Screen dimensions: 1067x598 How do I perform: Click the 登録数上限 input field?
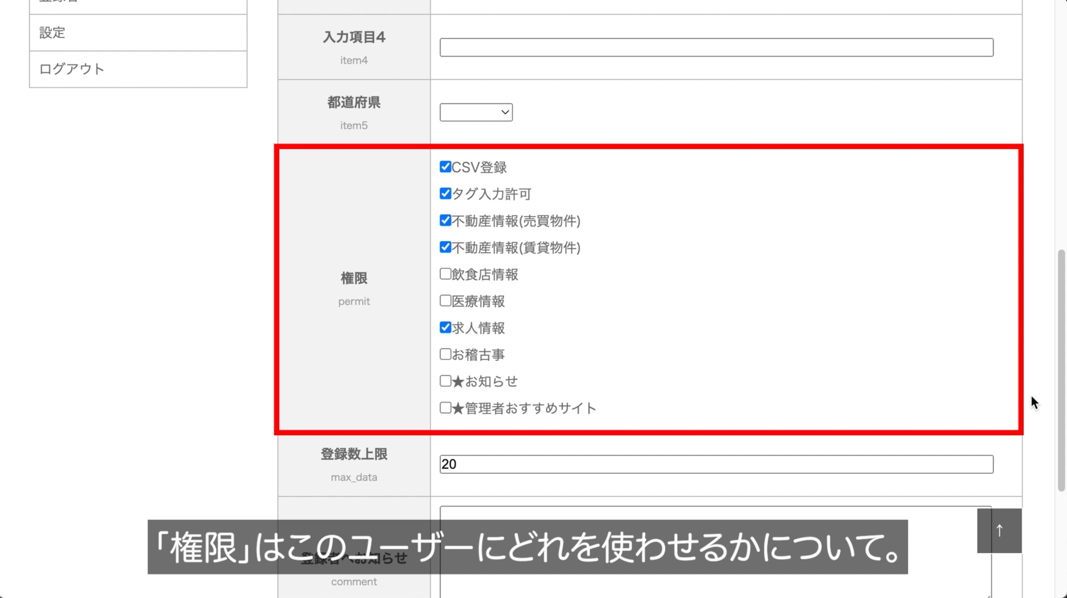tap(716, 464)
